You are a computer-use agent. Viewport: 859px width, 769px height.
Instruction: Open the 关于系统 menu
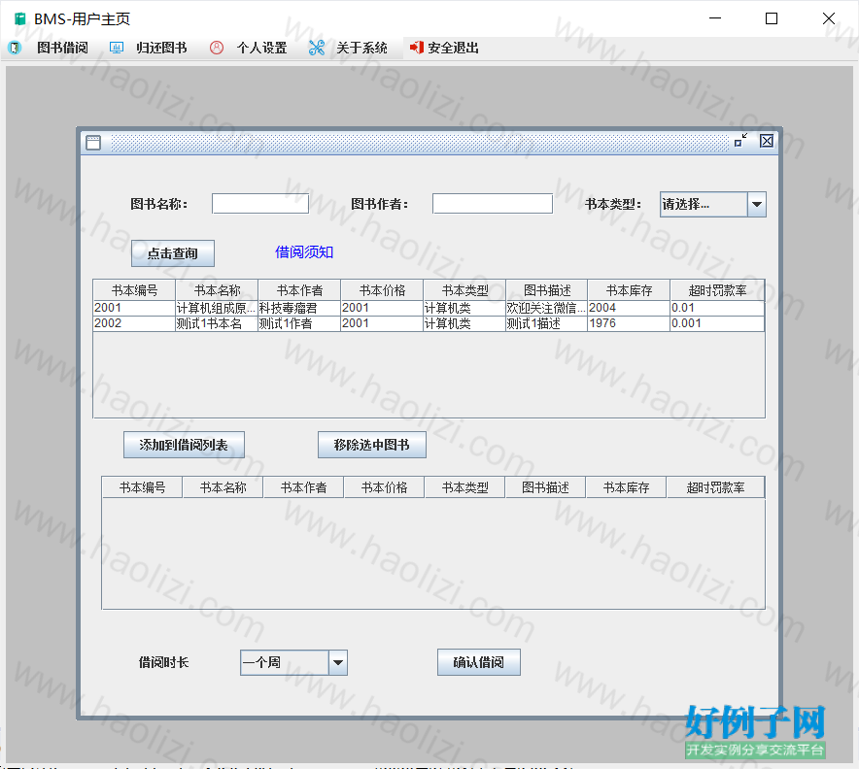point(361,49)
